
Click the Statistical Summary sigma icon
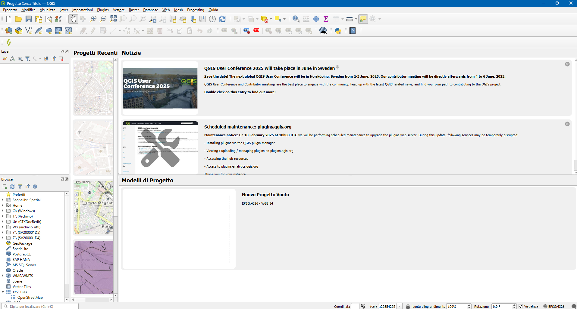[x=326, y=19]
